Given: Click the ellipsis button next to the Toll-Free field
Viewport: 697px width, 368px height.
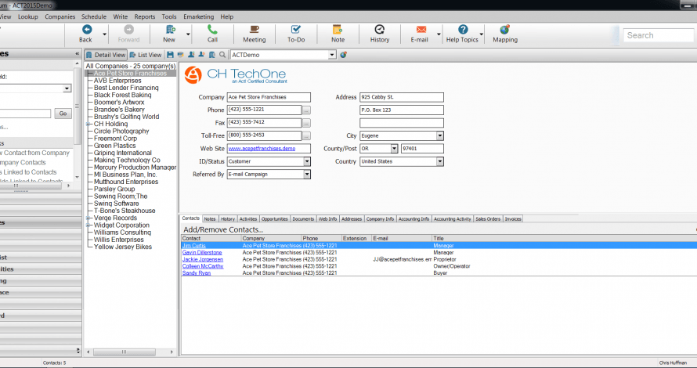Looking at the screenshot, I should pos(306,136).
